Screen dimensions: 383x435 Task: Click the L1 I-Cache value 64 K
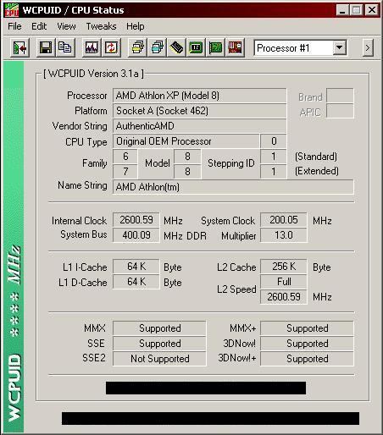click(136, 267)
